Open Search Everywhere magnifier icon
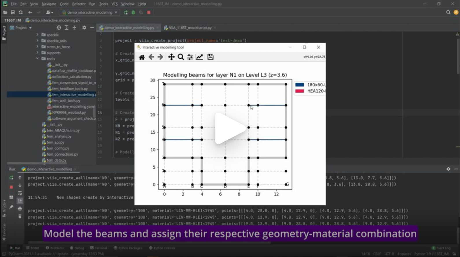The width and height of the screenshot is (460, 257). click(x=448, y=12)
